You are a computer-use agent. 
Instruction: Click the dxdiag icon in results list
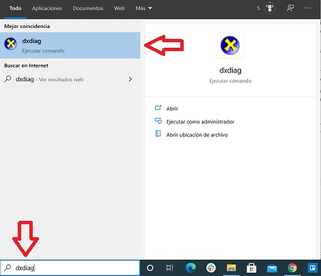[10, 44]
